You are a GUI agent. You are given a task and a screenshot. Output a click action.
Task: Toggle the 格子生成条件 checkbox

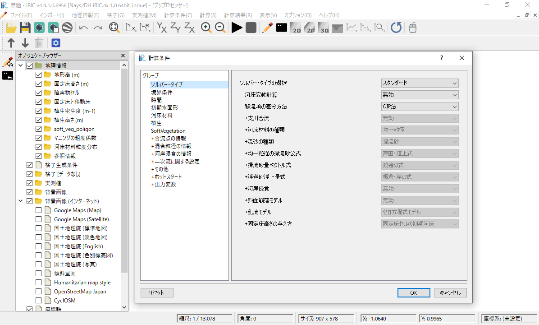pos(30,165)
